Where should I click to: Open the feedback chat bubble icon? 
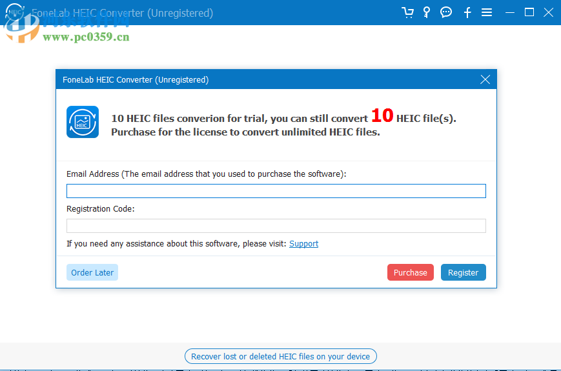click(x=446, y=12)
